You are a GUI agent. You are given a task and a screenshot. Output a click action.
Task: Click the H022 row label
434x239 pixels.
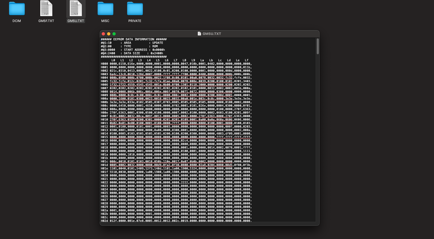click(x=104, y=183)
